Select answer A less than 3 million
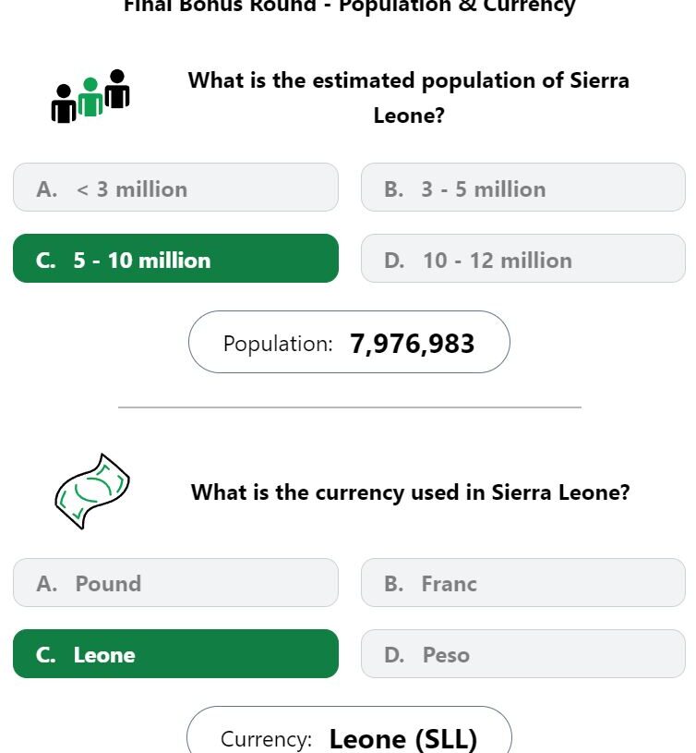696x753 pixels. (x=175, y=188)
